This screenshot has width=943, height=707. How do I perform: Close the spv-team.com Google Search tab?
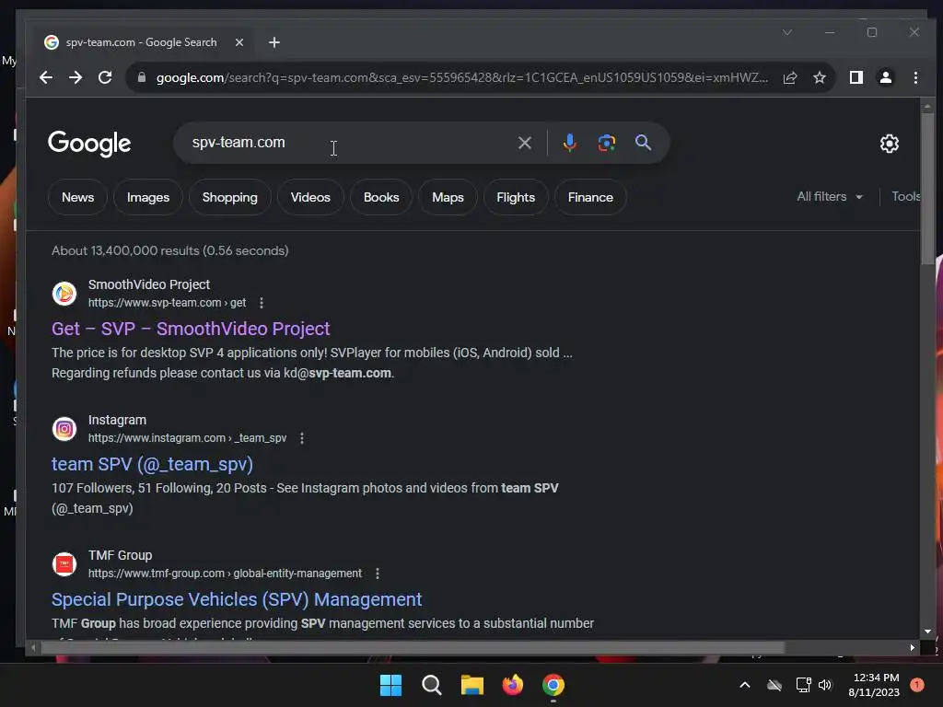pos(239,42)
